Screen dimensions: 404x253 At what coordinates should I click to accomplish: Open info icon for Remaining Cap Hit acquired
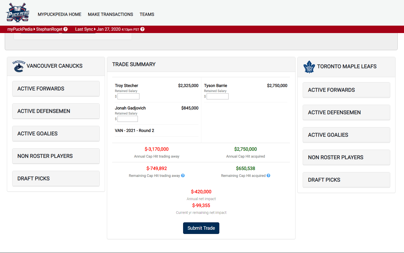point(268,176)
